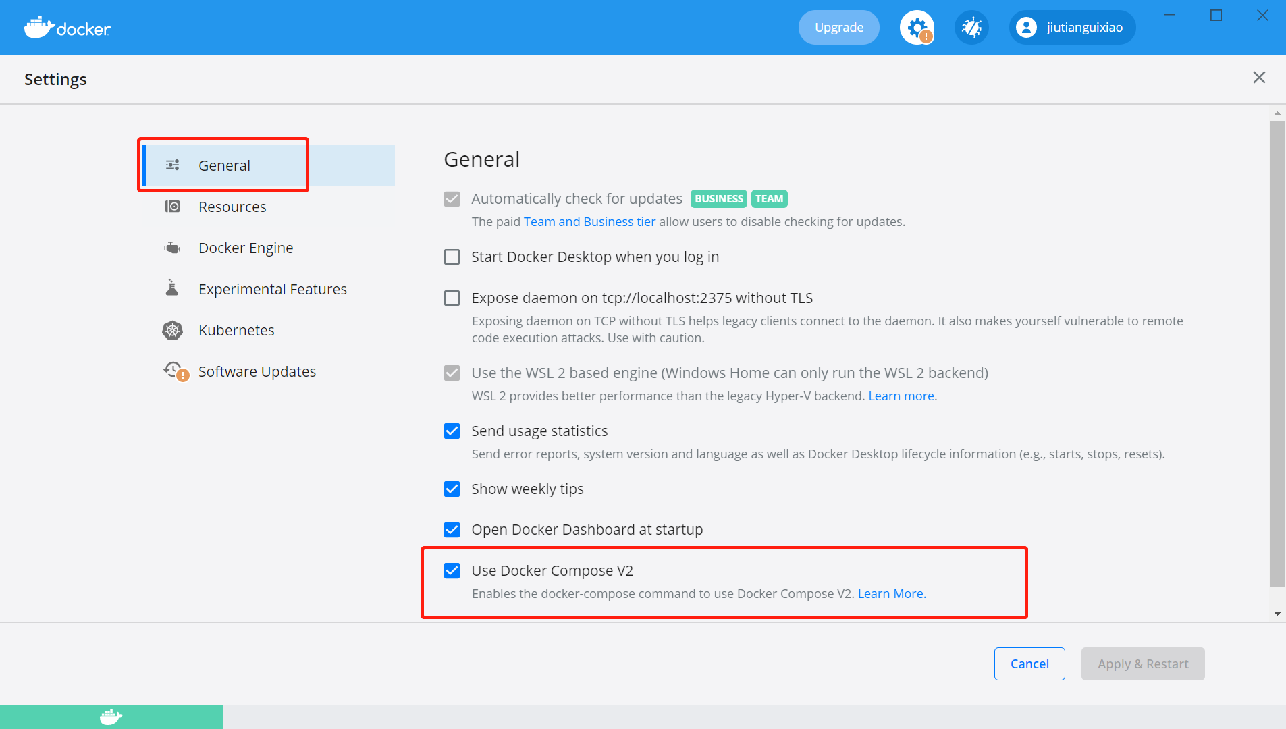
Task: Click the General sliders icon
Action: pyautogui.click(x=173, y=165)
